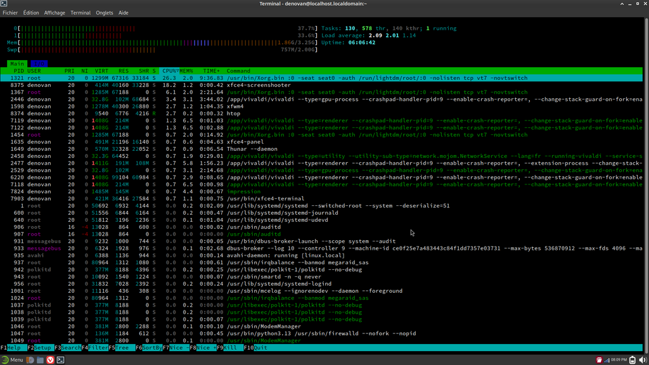Launch Vivaldi browser from the panel

tap(50, 360)
